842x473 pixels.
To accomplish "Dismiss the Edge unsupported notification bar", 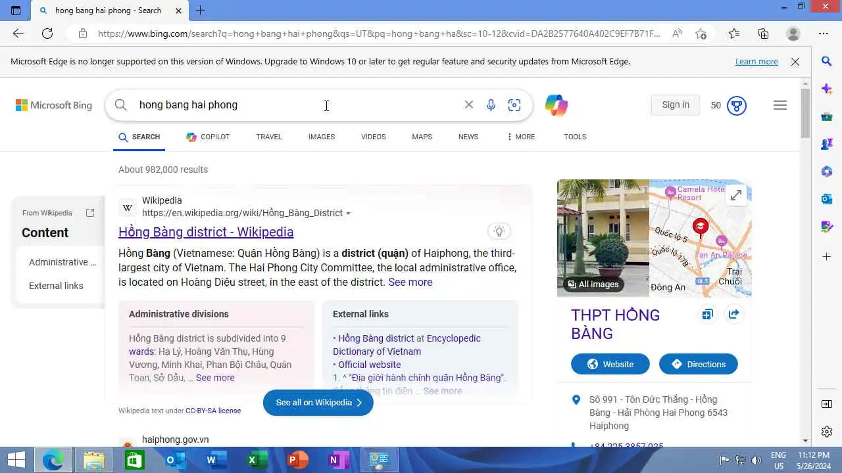I will pos(795,62).
